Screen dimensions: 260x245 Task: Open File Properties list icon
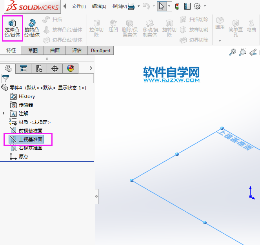click(x=187, y=6)
